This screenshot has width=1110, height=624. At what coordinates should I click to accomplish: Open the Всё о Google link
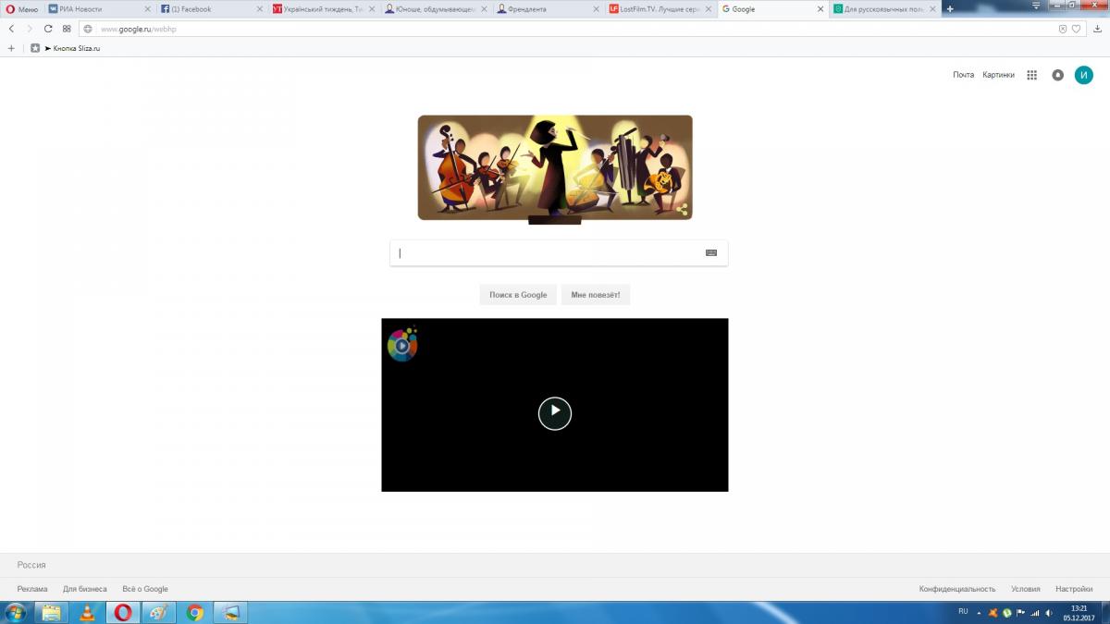point(145,589)
